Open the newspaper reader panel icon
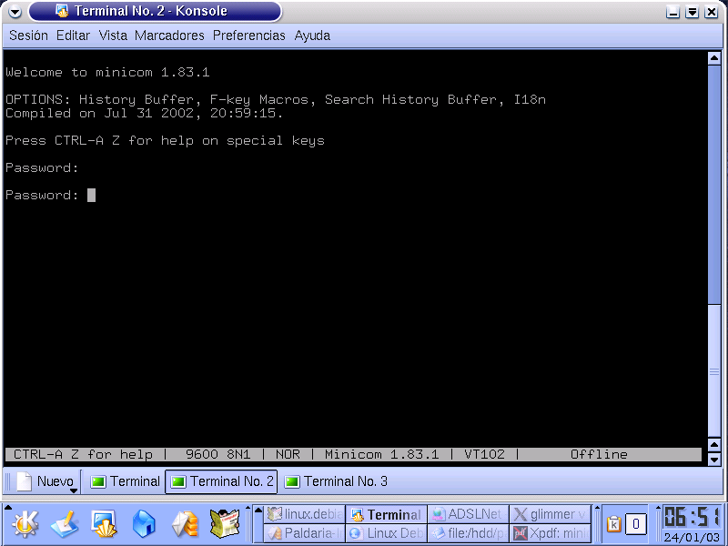This screenshot has height=546, width=728. [x=225, y=524]
